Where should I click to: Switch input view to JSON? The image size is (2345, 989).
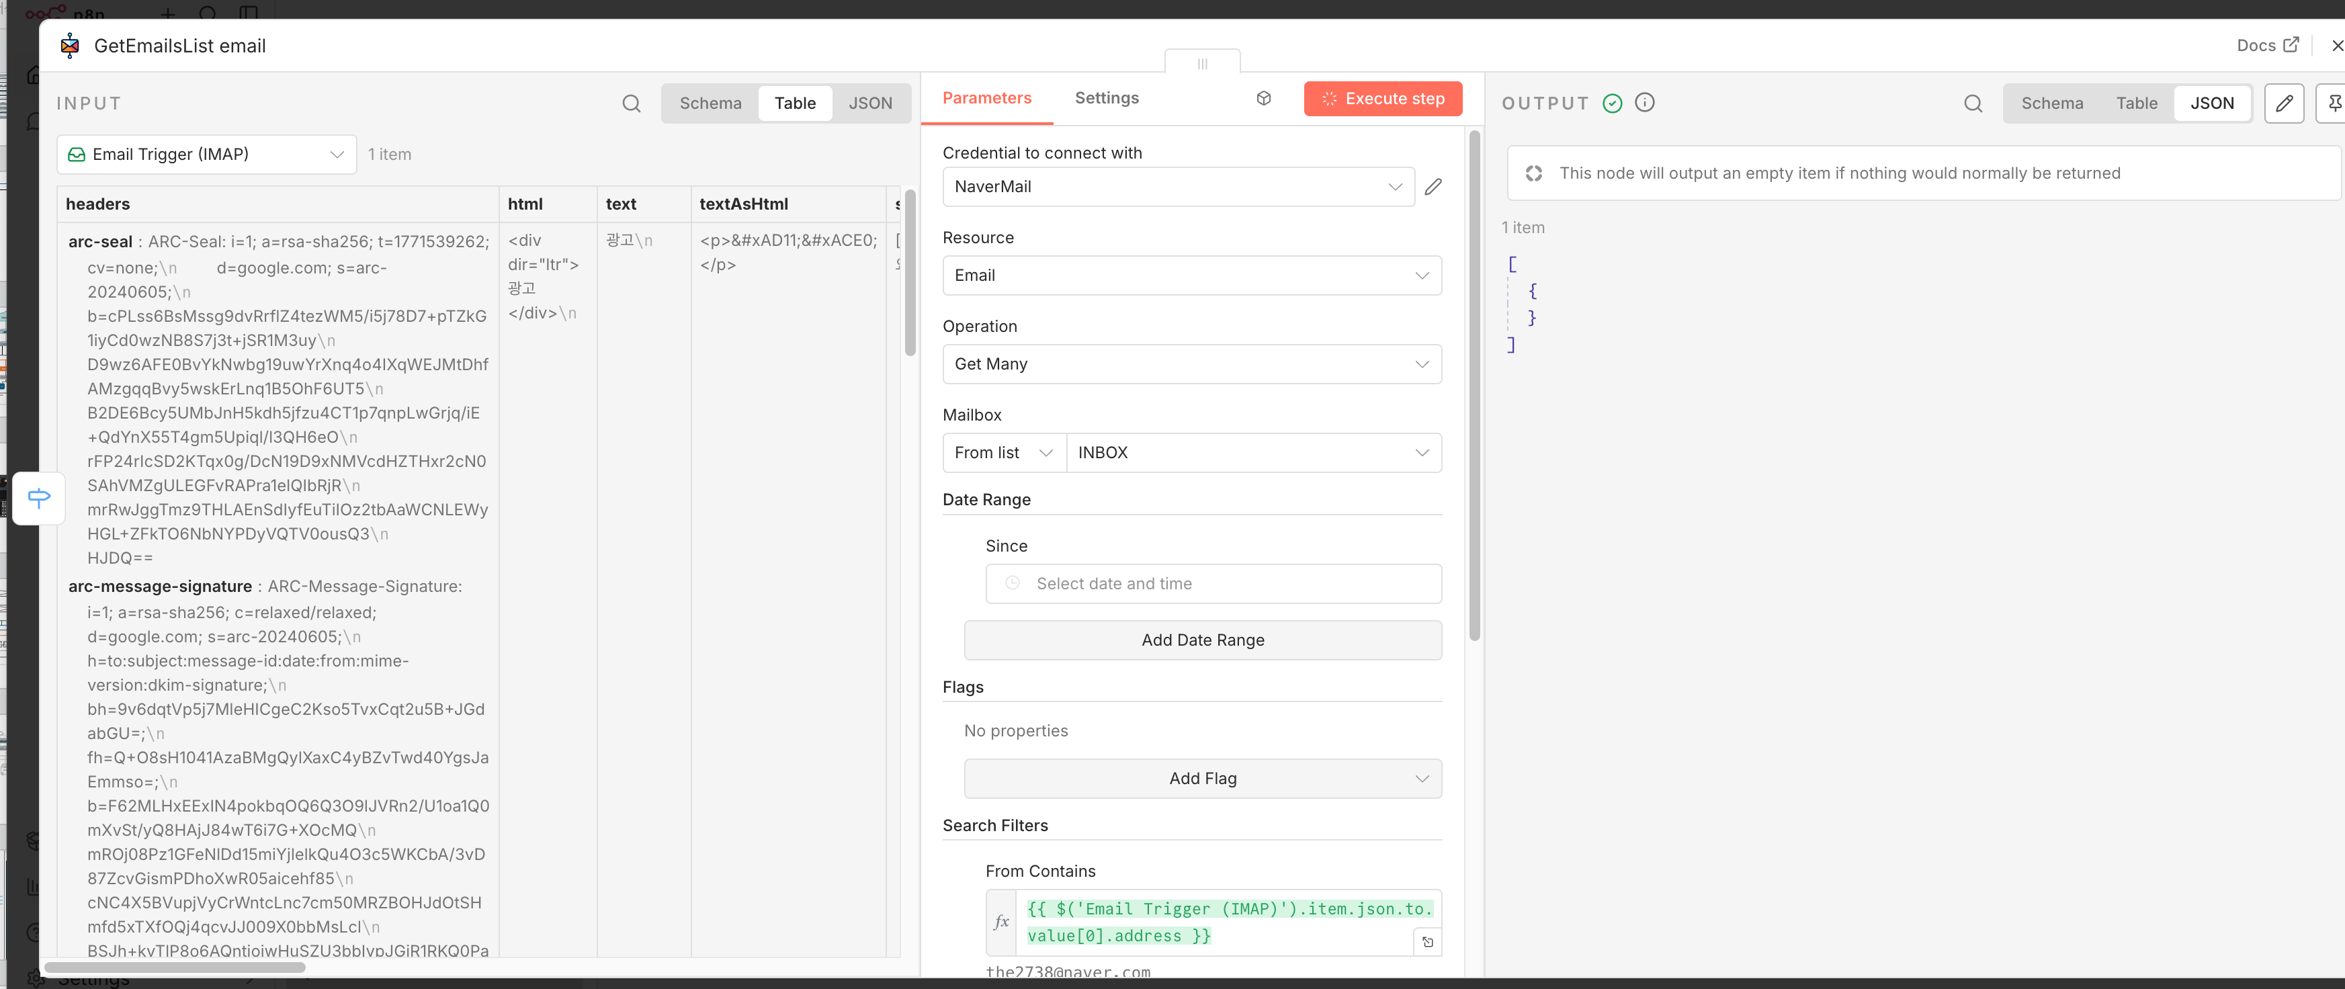[x=869, y=104]
